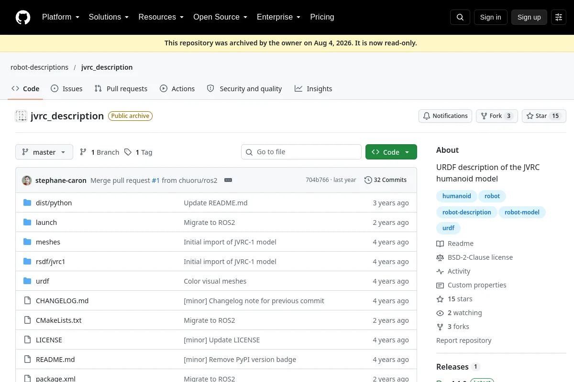Switch to the Pull requests tab
Screen dimensions: 574x382
click(x=121, y=89)
